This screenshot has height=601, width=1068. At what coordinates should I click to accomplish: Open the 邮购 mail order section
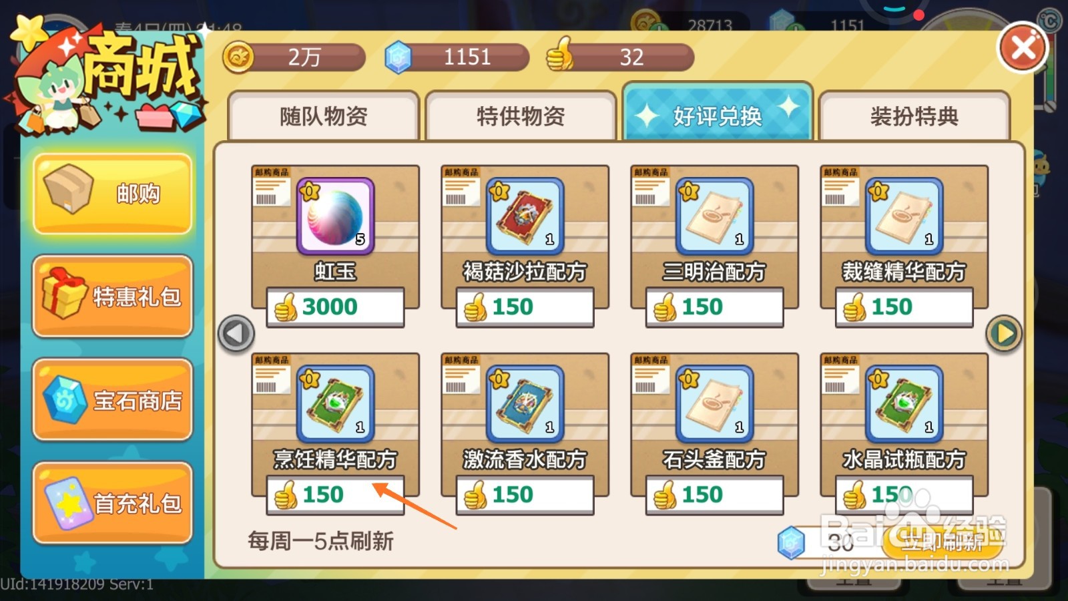coord(112,194)
